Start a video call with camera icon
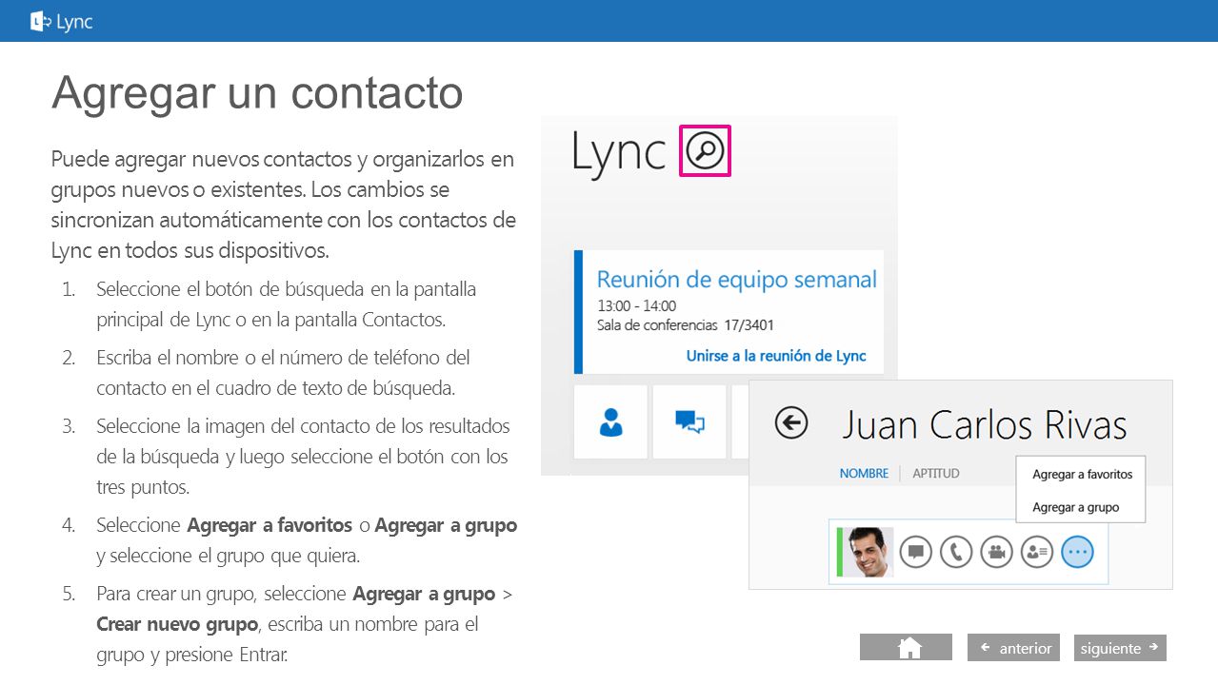This screenshot has width=1218, height=685. point(996,552)
